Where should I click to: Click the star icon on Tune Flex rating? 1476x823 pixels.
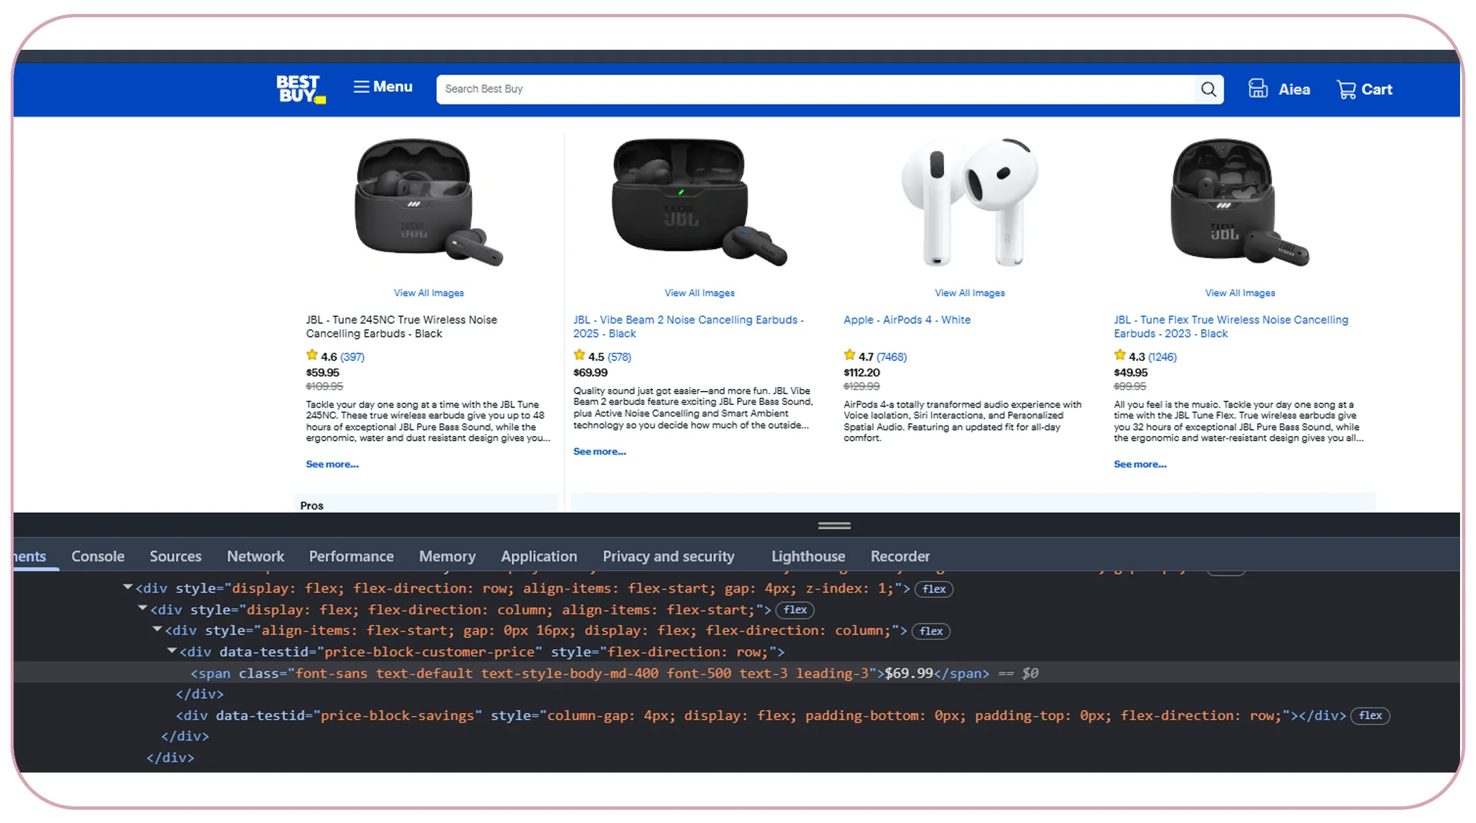click(1119, 356)
